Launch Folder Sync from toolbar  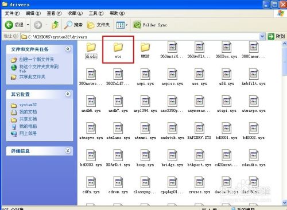pyautogui.click(x=150, y=25)
